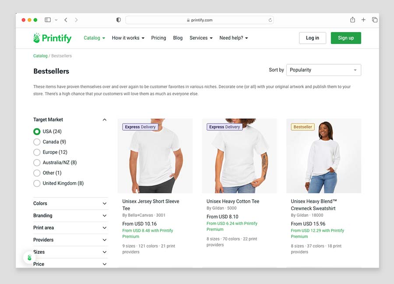Open a new tab with the plus icon
This screenshot has height=284, width=394.
click(x=364, y=20)
